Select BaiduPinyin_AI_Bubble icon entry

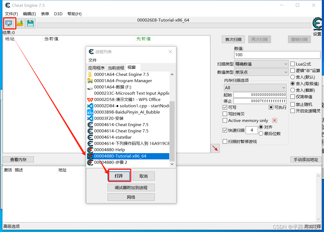pyautogui.click(x=90, y=112)
